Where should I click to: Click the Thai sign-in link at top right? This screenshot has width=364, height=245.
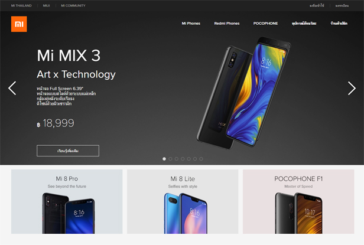(317, 5)
